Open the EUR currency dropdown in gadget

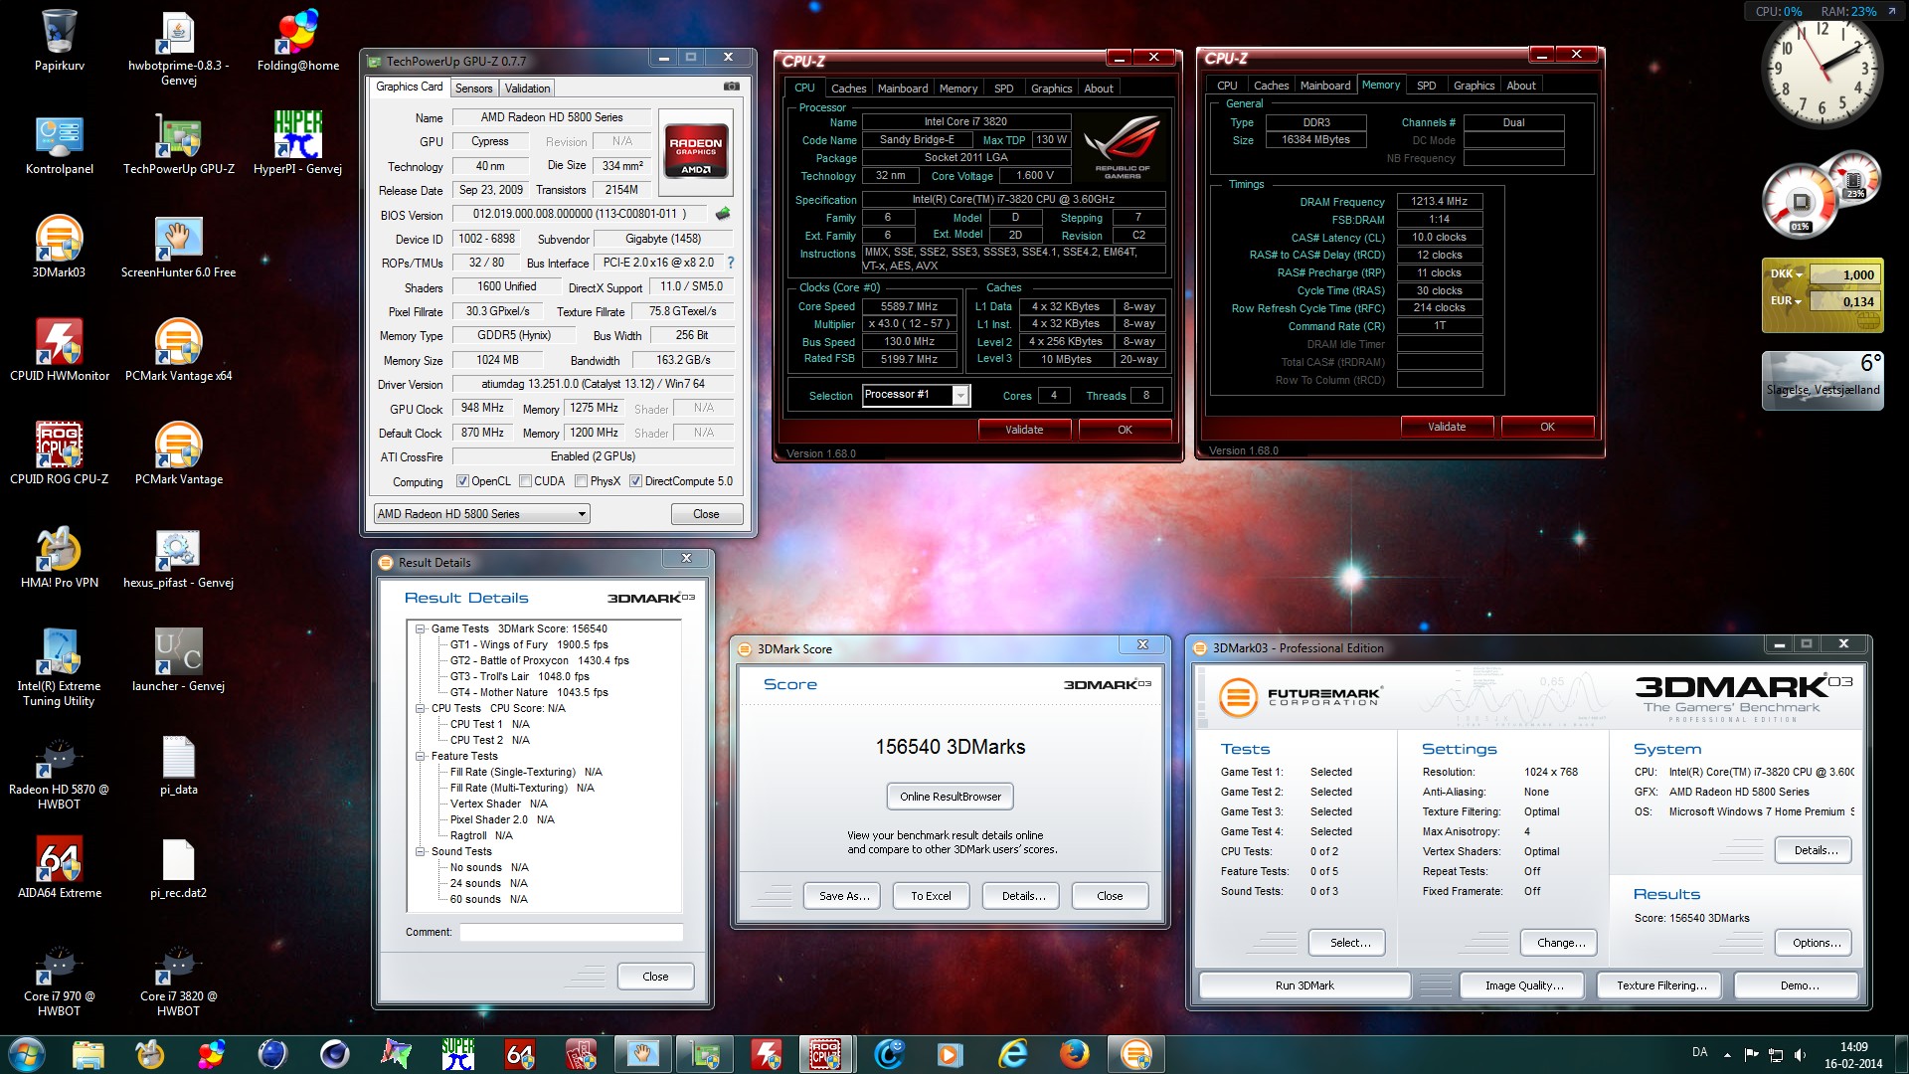tap(1786, 301)
